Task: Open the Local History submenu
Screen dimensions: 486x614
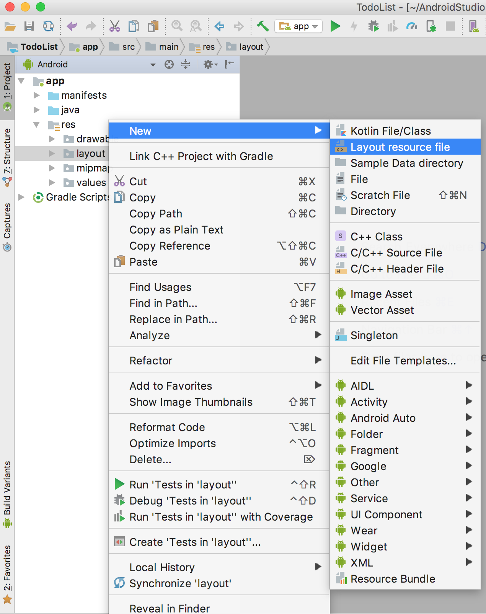Action: pos(219,567)
